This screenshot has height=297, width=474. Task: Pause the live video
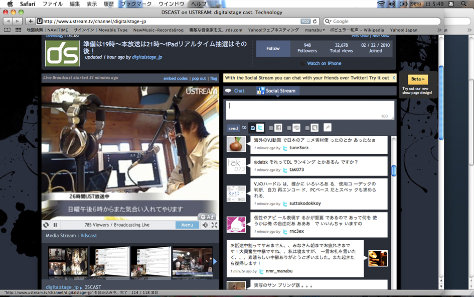click(55, 225)
